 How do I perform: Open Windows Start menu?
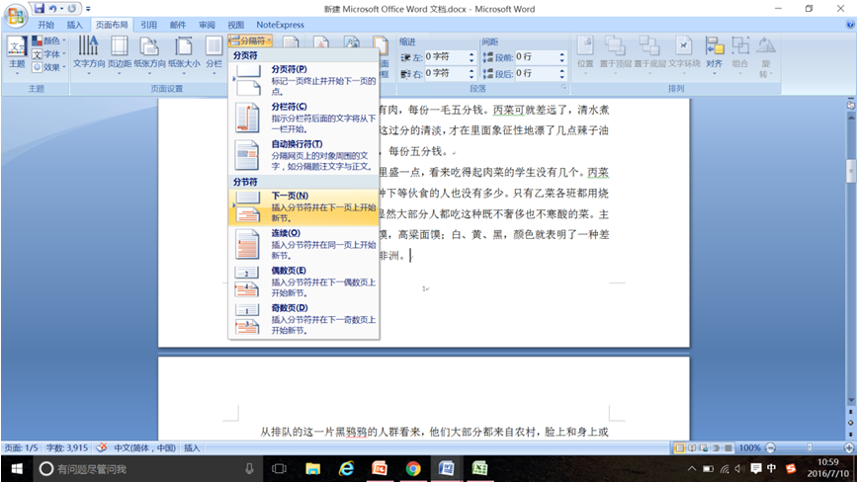(x=17, y=469)
